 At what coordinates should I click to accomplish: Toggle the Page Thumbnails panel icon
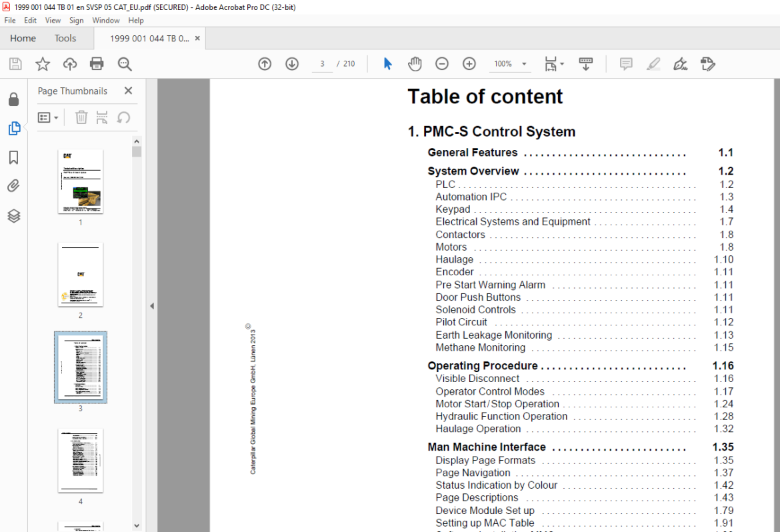(14, 129)
